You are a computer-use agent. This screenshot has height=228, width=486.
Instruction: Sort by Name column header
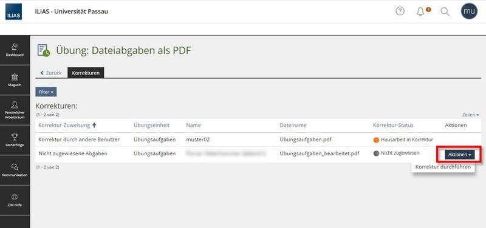coord(193,126)
